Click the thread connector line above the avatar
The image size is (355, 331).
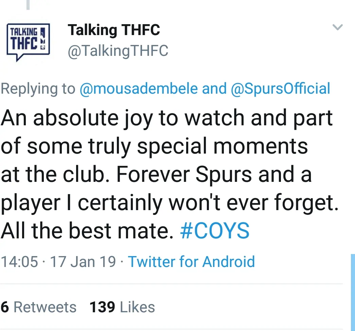click(x=28, y=4)
